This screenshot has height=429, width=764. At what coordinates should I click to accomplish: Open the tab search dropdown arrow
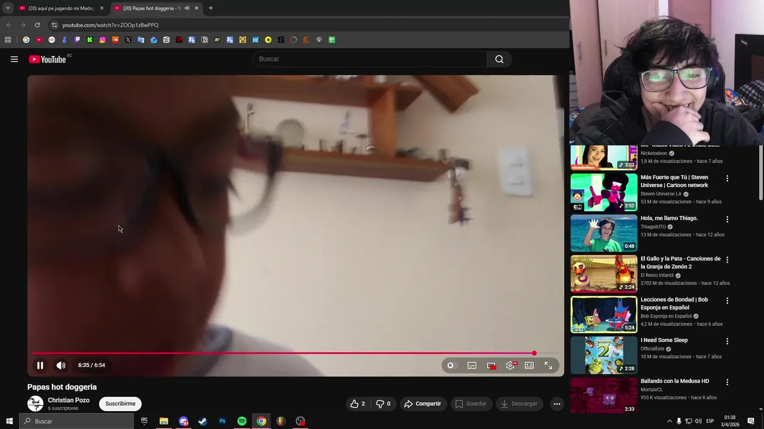[8, 8]
